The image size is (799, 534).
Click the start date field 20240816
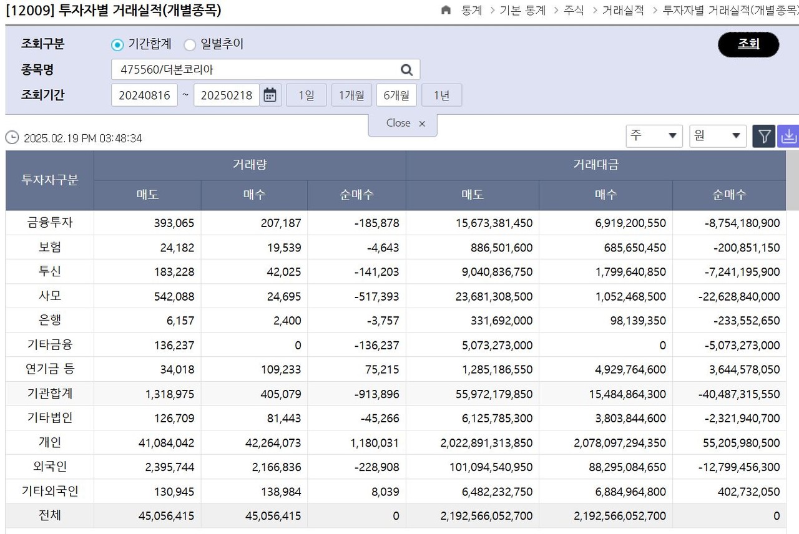point(144,95)
